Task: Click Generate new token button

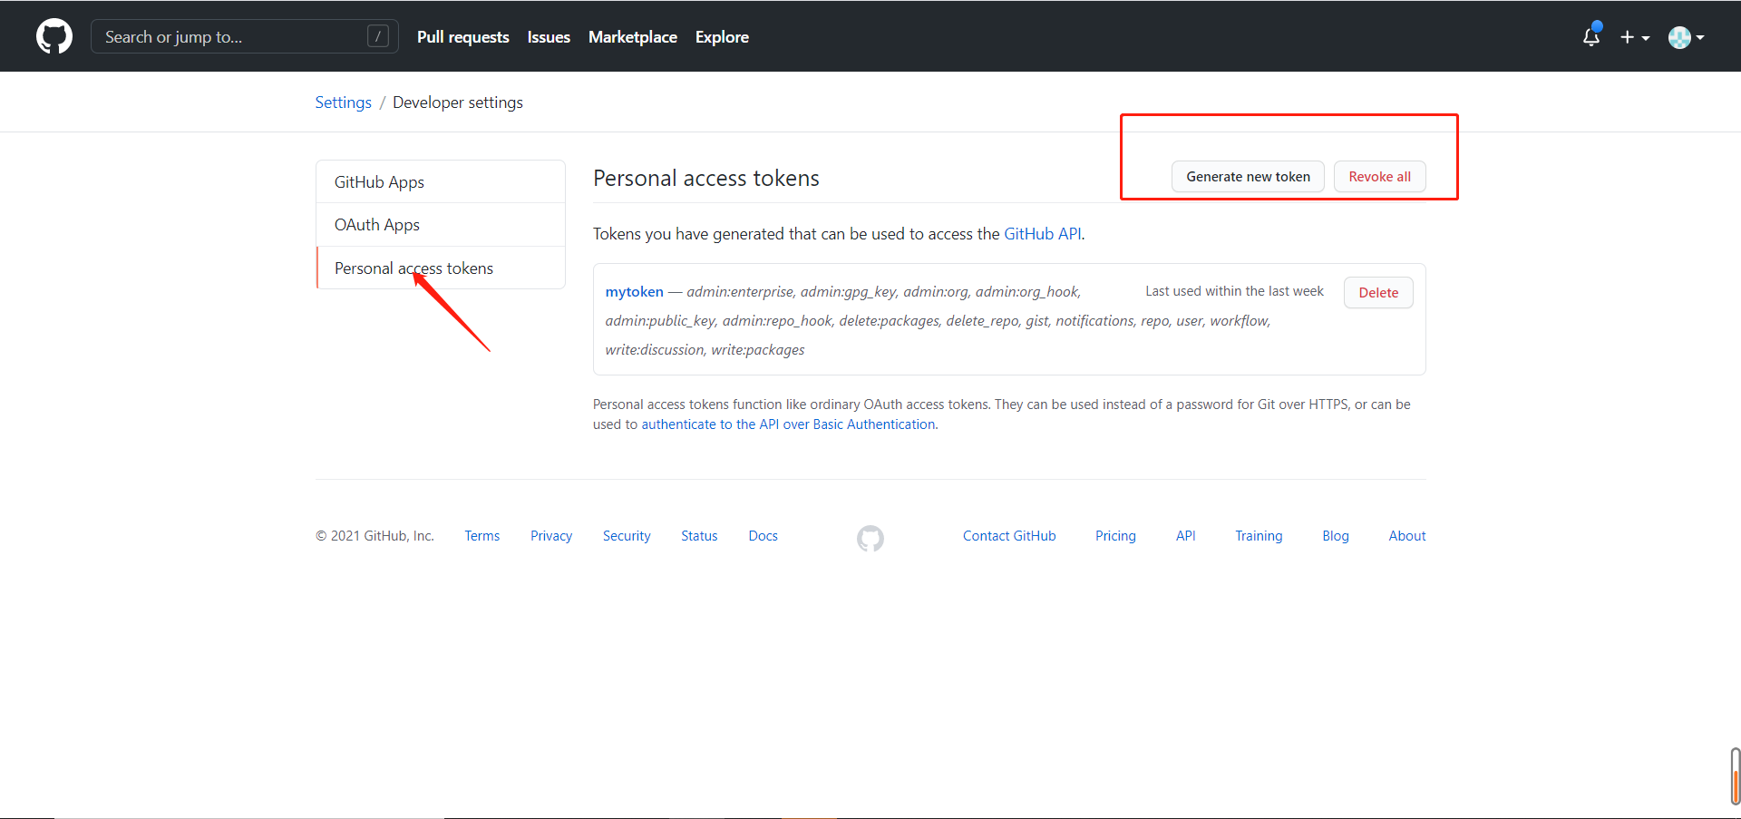Action: [x=1248, y=177]
